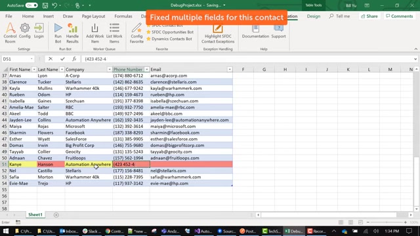The height and width of the screenshot is (236, 420).
Task: Click the taskbar volume icon
Action: click(376, 231)
